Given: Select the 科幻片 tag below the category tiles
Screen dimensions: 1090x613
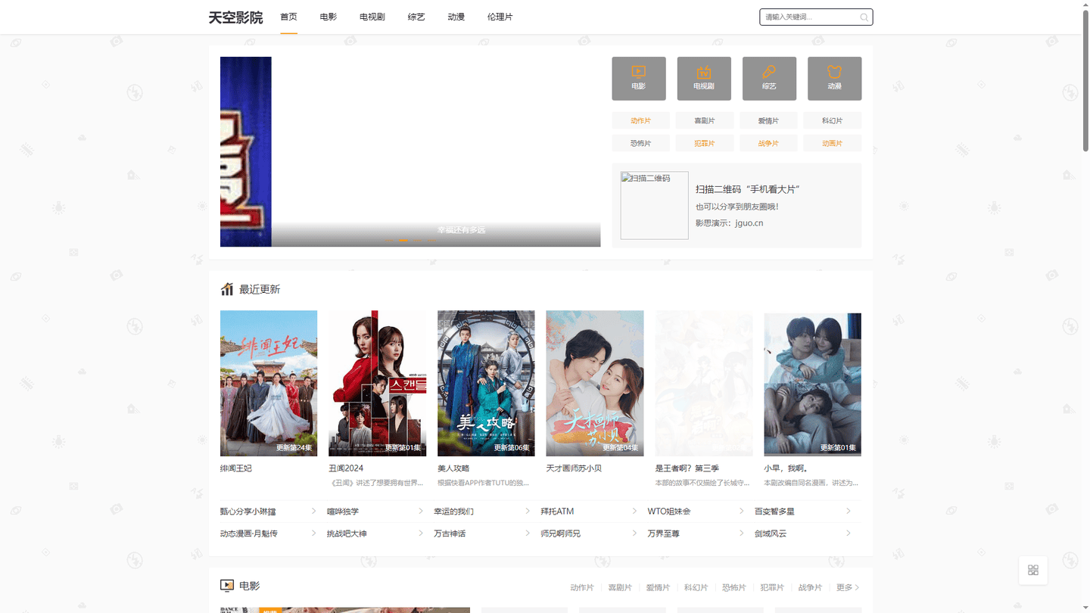Looking at the screenshot, I should point(833,121).
